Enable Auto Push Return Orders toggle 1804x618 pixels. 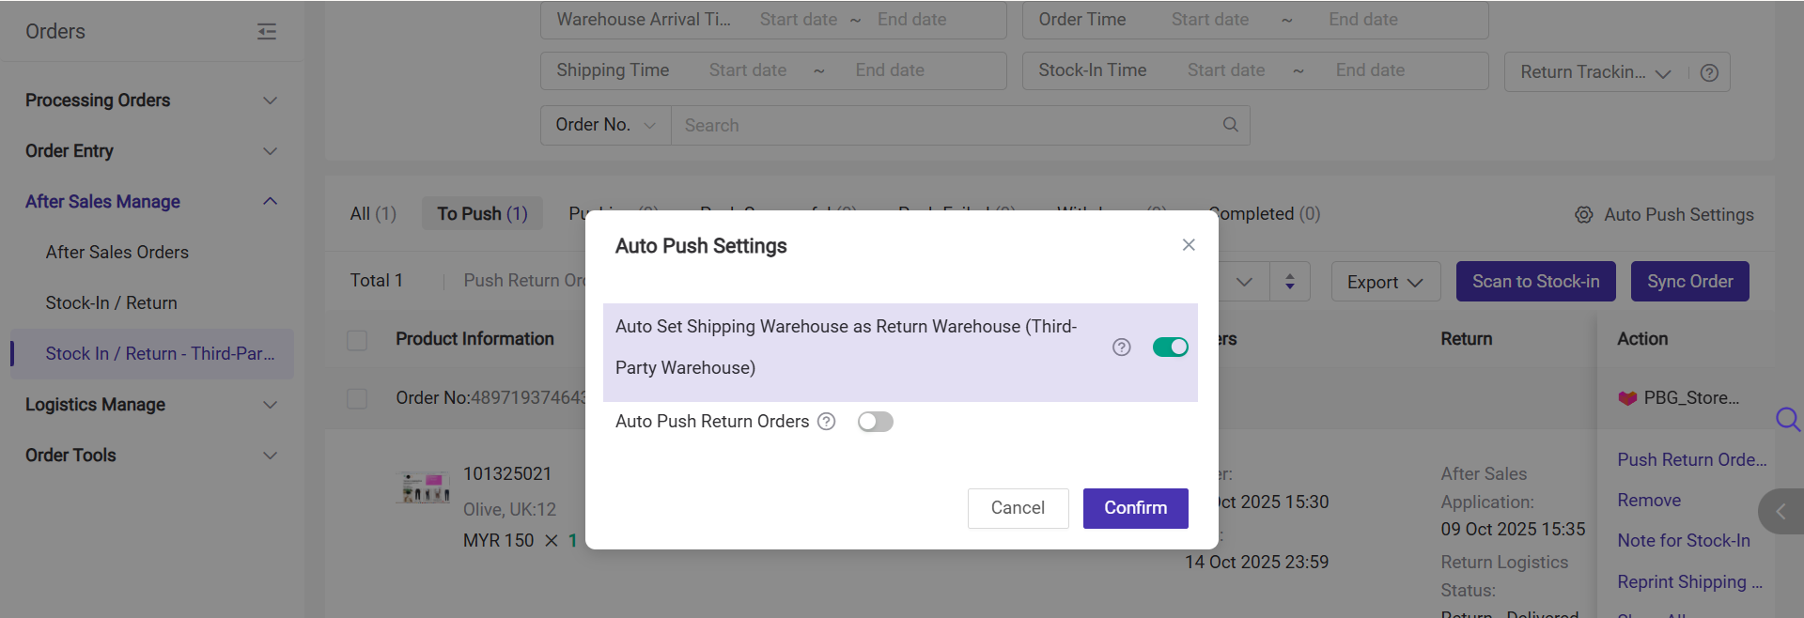coord(875,422)
